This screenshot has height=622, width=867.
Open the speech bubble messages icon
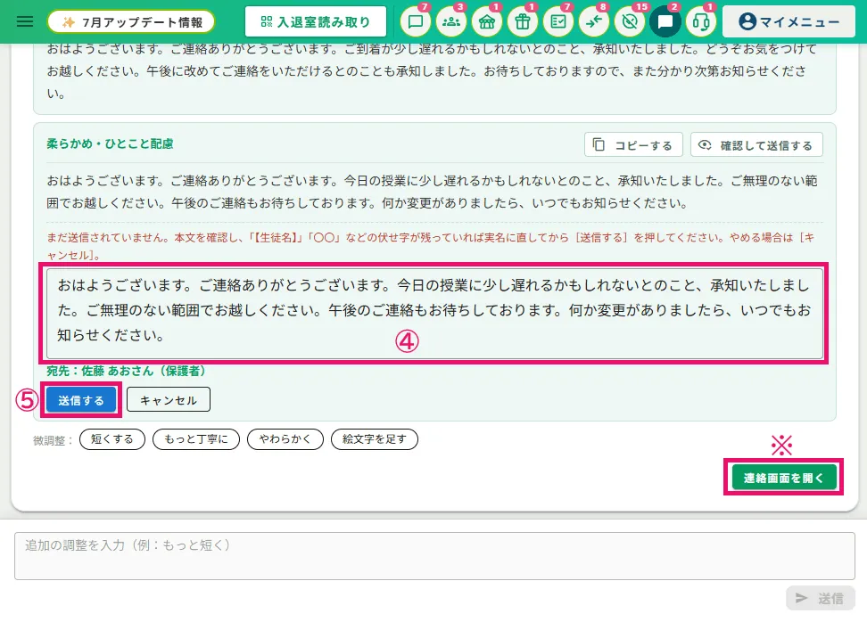pos(416,22)
